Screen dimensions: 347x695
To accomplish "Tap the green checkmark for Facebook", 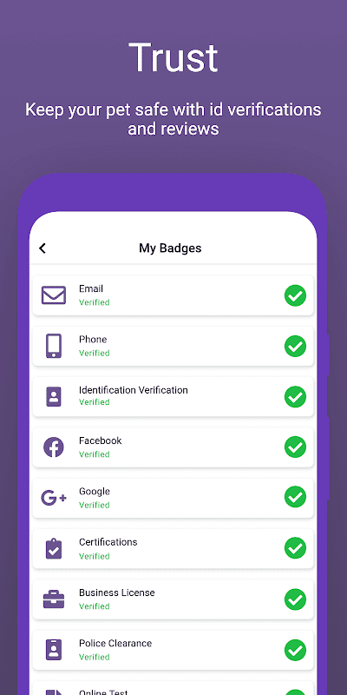I will pyautogui.click(x=295, y=447).
